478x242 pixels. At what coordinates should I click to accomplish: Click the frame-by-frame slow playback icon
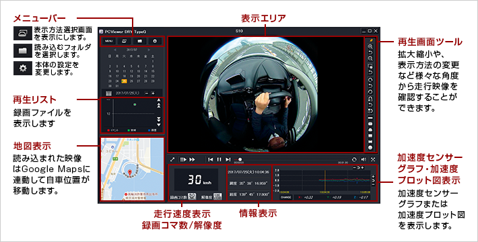pyautogui.click(x=183, y=159)
